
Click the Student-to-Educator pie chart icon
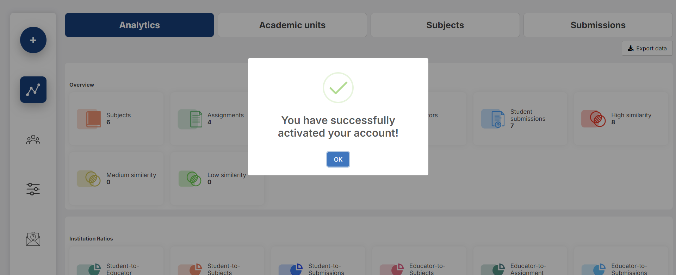click(x=89, y=269)
